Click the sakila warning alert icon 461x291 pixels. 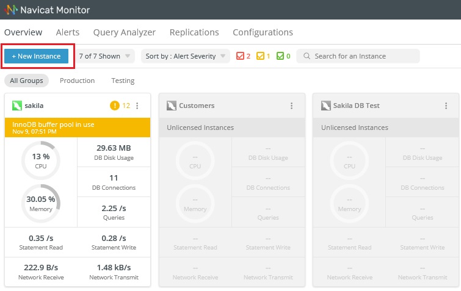pos(115,105)
